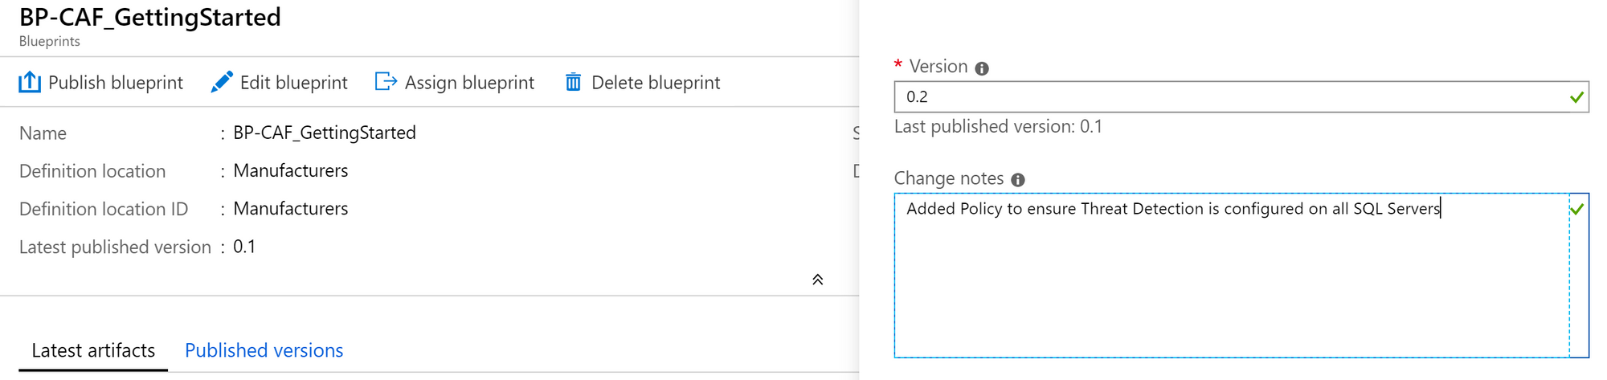
Task: Click the BP-CAF_GettingStarted name value
Action: point(325,133)
